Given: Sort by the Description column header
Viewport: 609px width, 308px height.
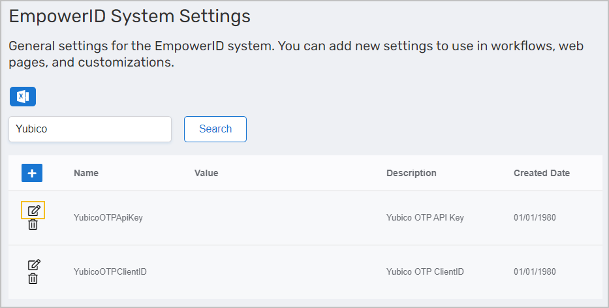Looking at the screenshot, I should [x=411, y=173].
